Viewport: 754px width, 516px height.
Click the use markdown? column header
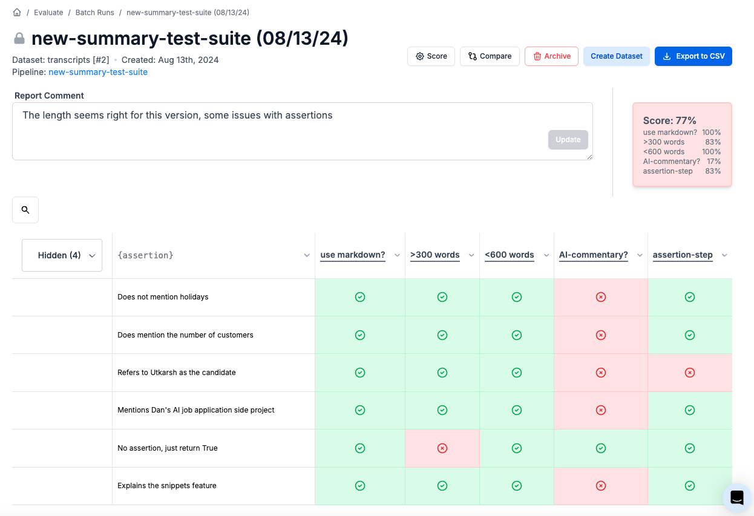(353, 255)
